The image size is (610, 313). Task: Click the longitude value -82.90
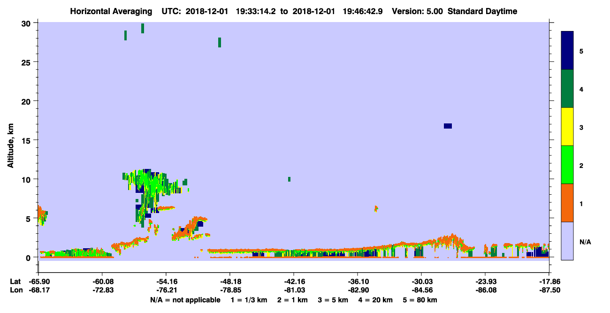[358, 290]
